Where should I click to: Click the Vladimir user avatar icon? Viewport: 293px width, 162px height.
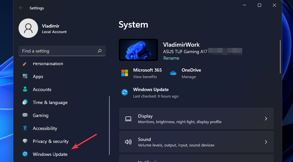click(28, 28)
